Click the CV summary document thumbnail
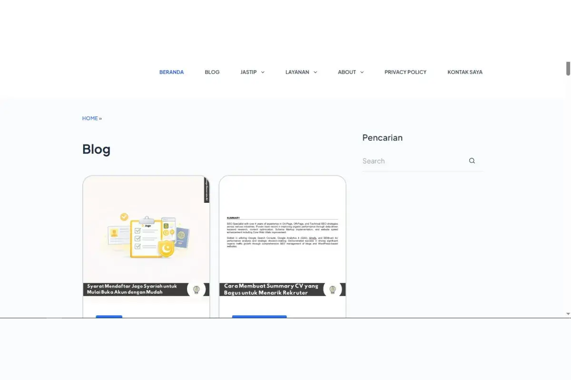This screenshot has width=571, height=380. coord(282,233)
